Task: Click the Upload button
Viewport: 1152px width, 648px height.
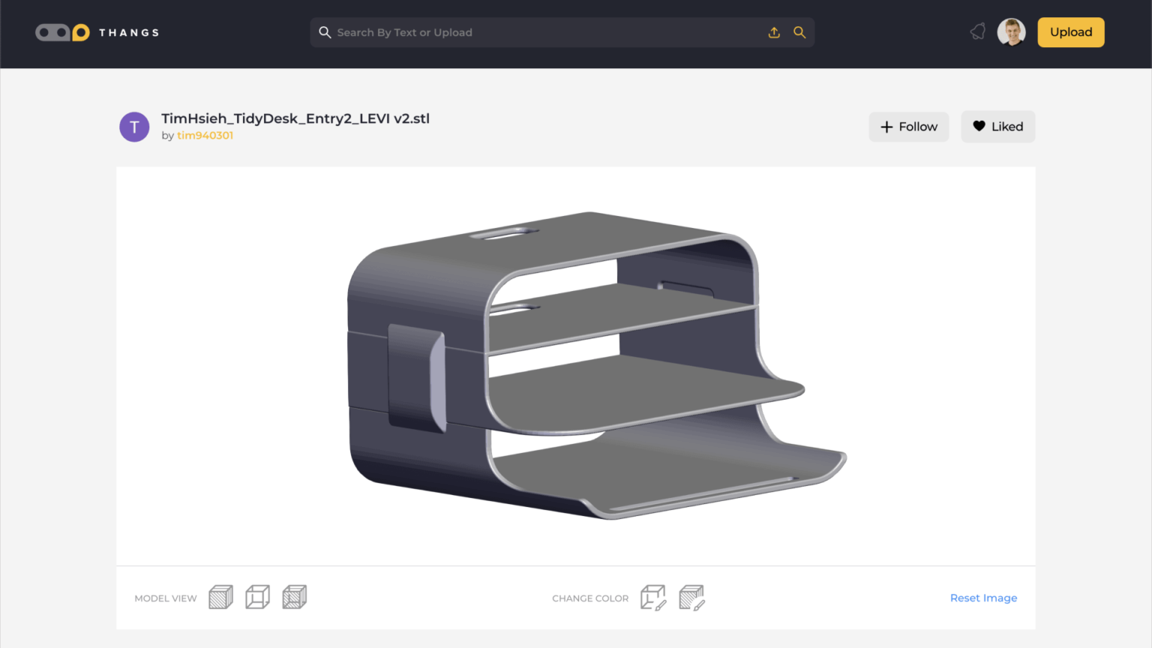Action: tap(1070, 32)
